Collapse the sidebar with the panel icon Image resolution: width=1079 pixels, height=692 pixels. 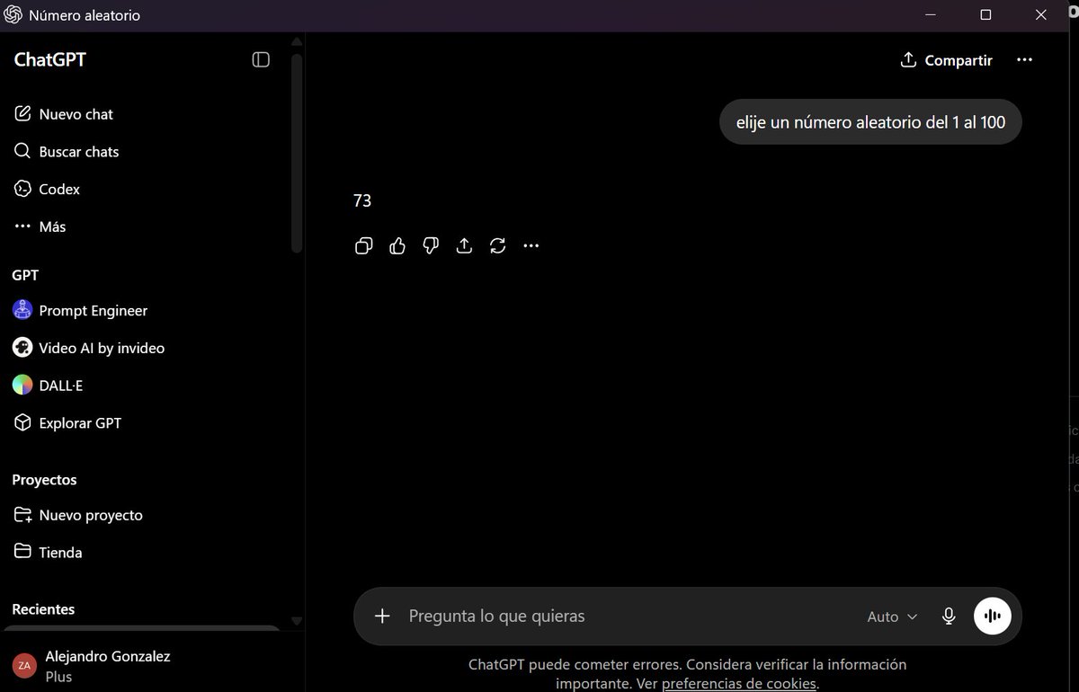point(261,59)
